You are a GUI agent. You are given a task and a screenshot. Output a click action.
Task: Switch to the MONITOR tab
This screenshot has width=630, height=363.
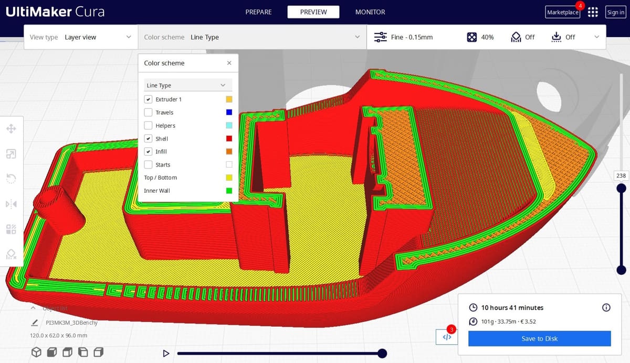[370, 12]
